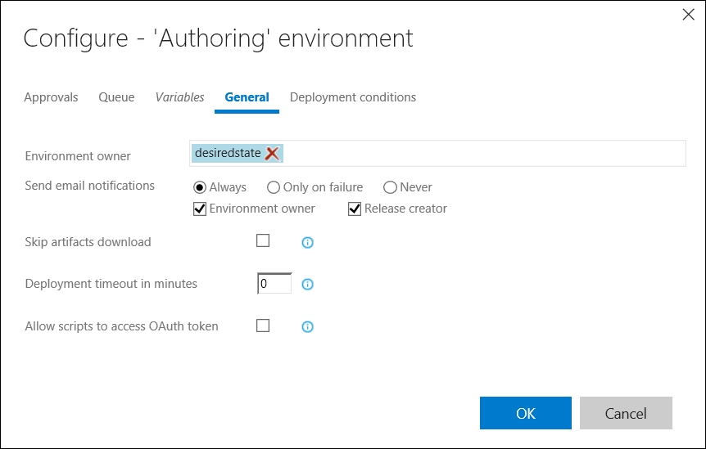Open the Queue tab
This screenshot has width=706, height=449.
click(116, 97)
